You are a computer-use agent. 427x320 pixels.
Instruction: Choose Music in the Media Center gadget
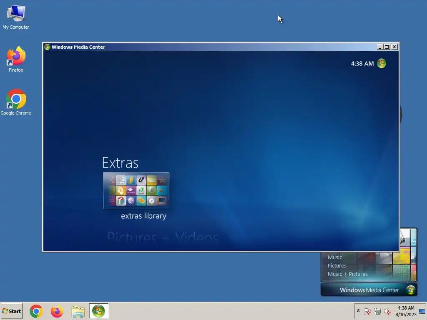(x=335, y=257)
